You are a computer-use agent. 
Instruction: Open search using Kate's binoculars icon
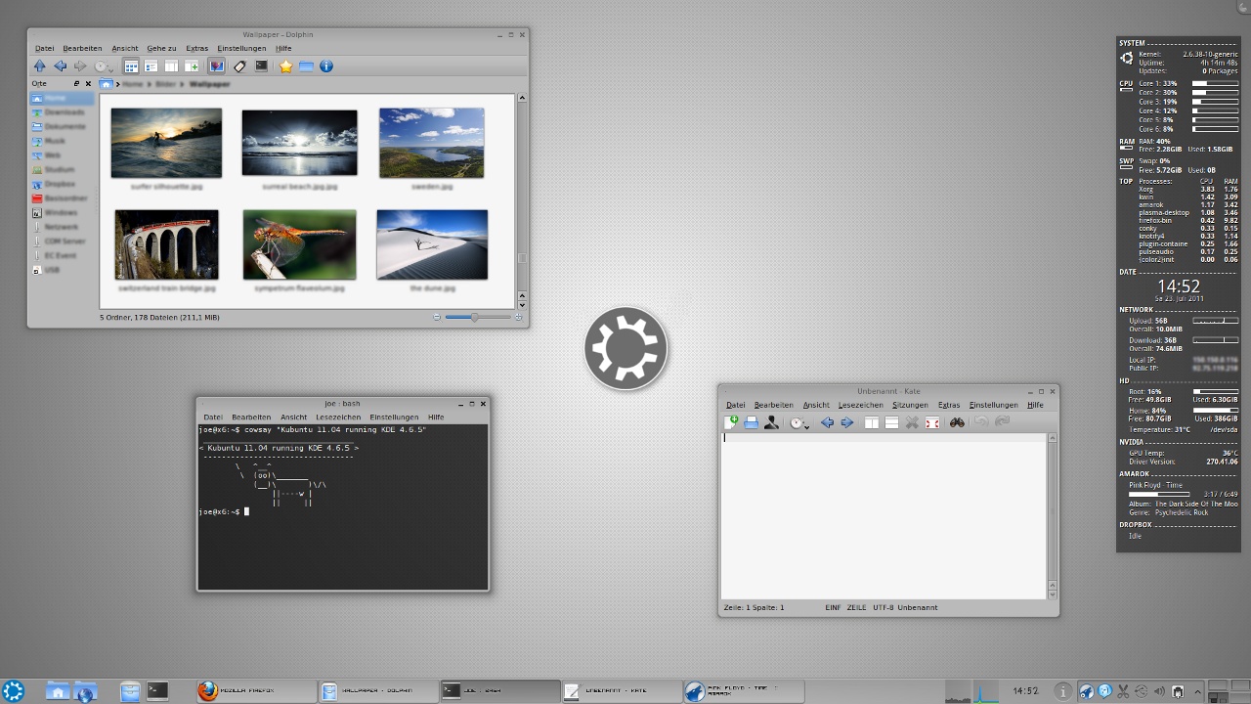[x=957, y=422]
